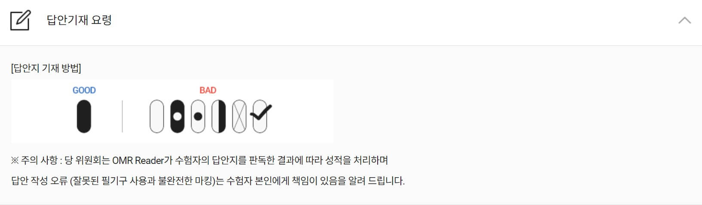This screenshot has width=702, height=205.
Task: Click the bubble marked with a checkmark
Action: [260, 116]
